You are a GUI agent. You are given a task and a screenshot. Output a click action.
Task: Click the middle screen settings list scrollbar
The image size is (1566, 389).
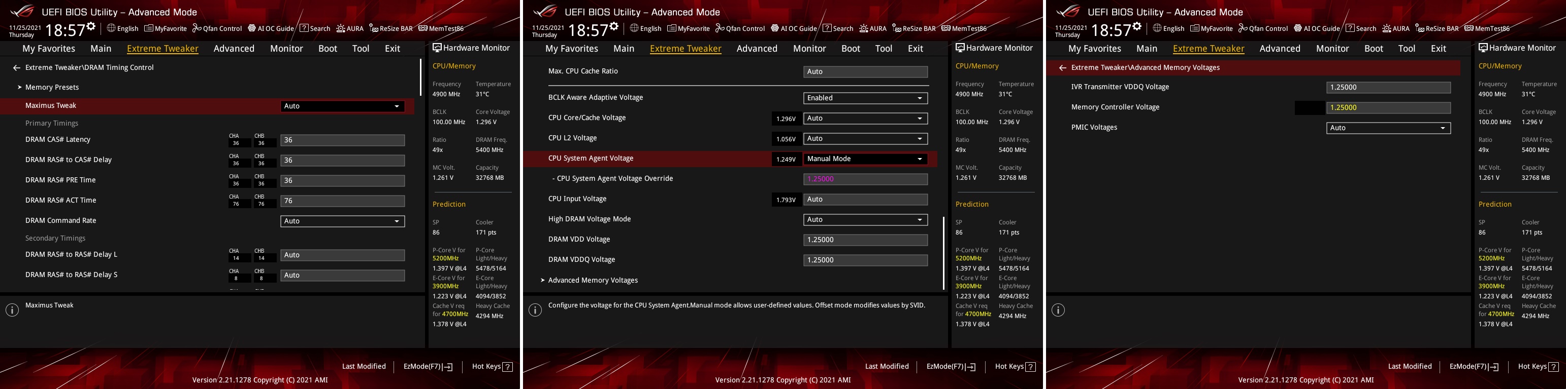[943, 253]
